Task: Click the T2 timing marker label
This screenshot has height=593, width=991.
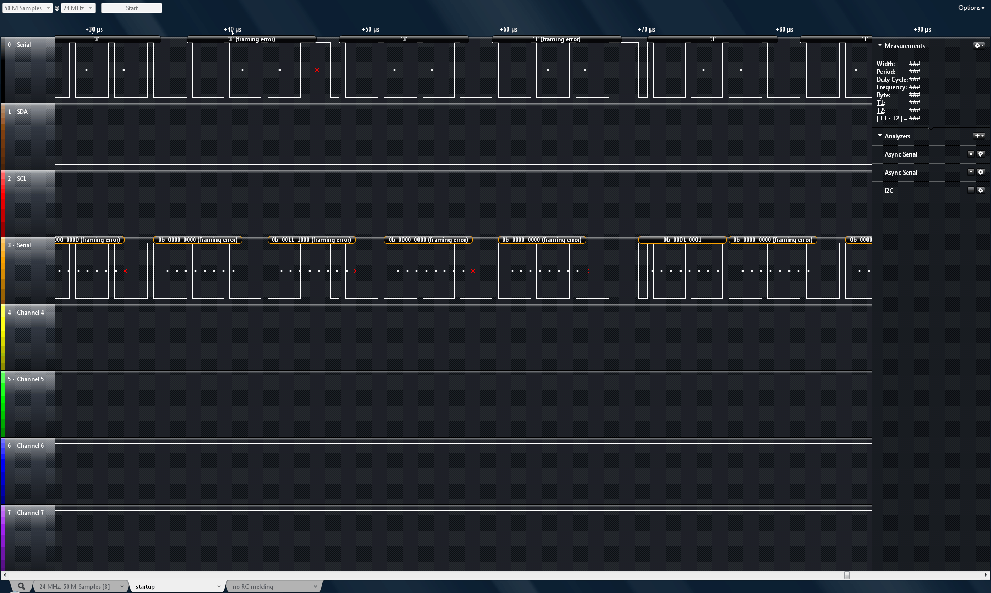Action: pos(880,111)
